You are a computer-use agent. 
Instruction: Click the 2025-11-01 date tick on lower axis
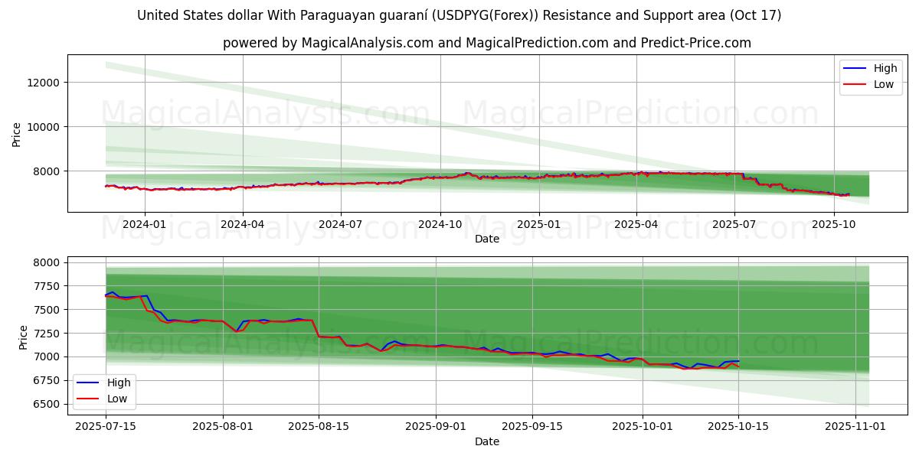(x=855, y=426)
